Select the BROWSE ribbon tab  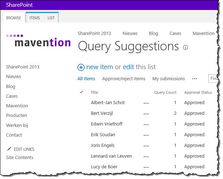[x=14, y=18]
